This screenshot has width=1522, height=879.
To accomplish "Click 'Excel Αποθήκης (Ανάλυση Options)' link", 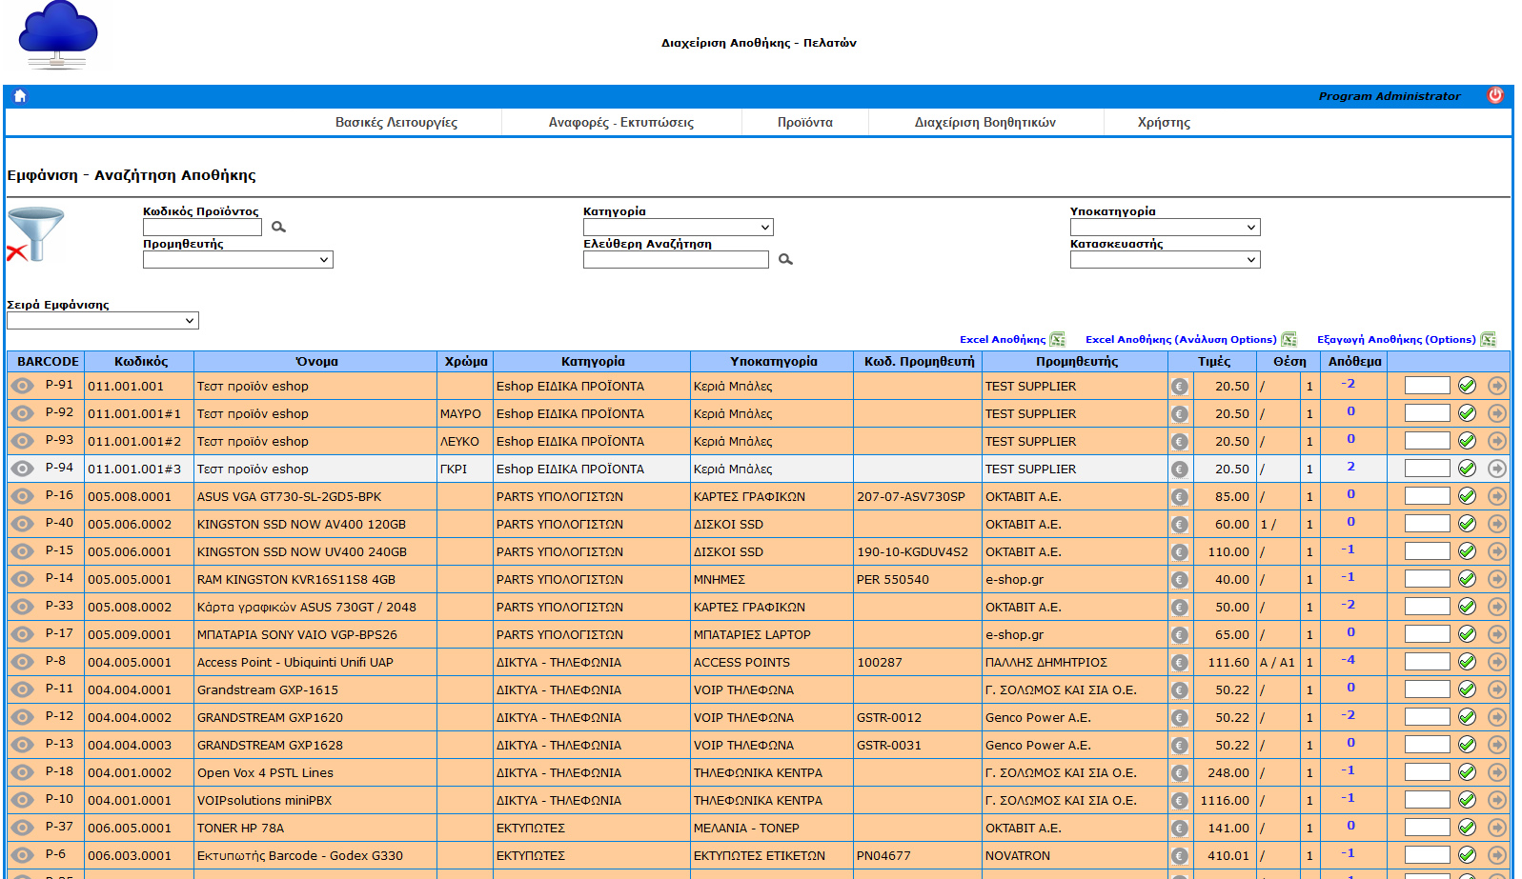I will 1181,340.
